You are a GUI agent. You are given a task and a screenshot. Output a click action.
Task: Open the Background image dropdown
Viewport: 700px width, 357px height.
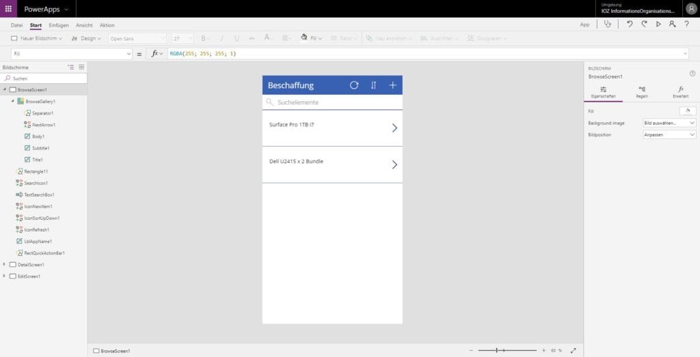coord(669,123)
